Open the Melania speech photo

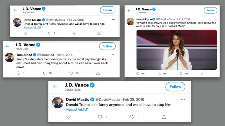tap(177, 50)
